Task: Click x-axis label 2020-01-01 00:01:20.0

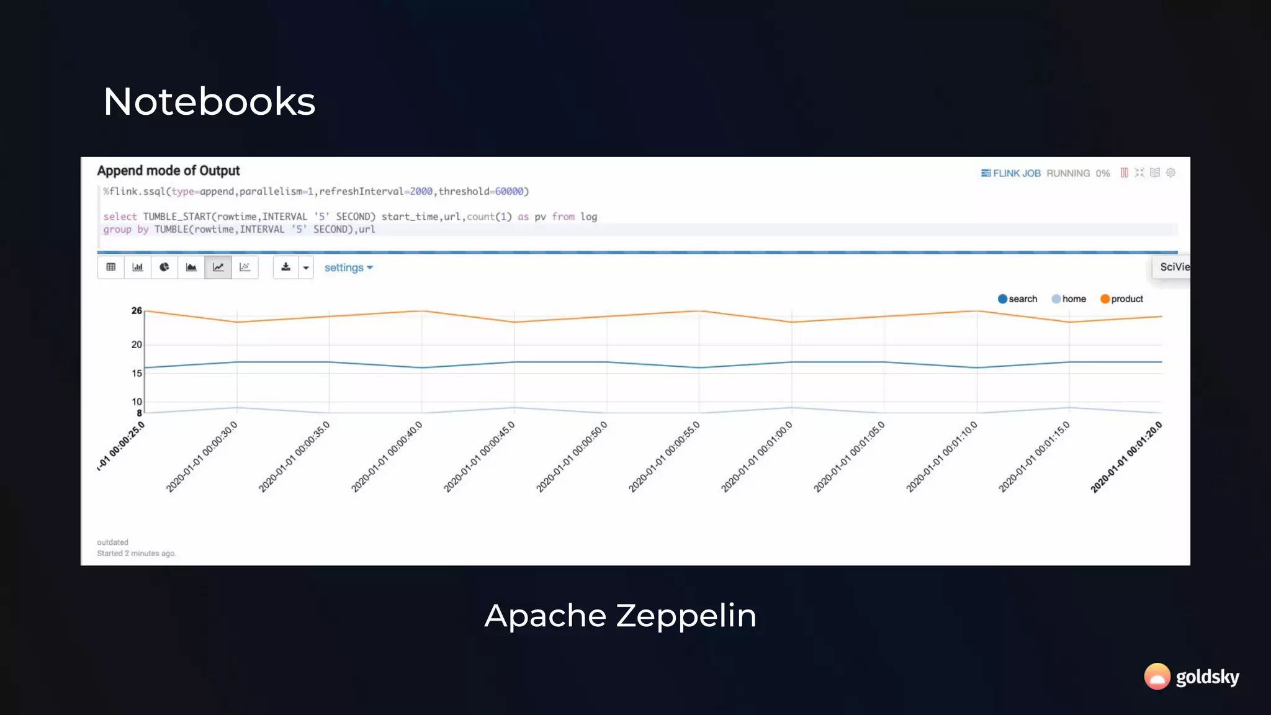Action: (x=1126, y=457)
